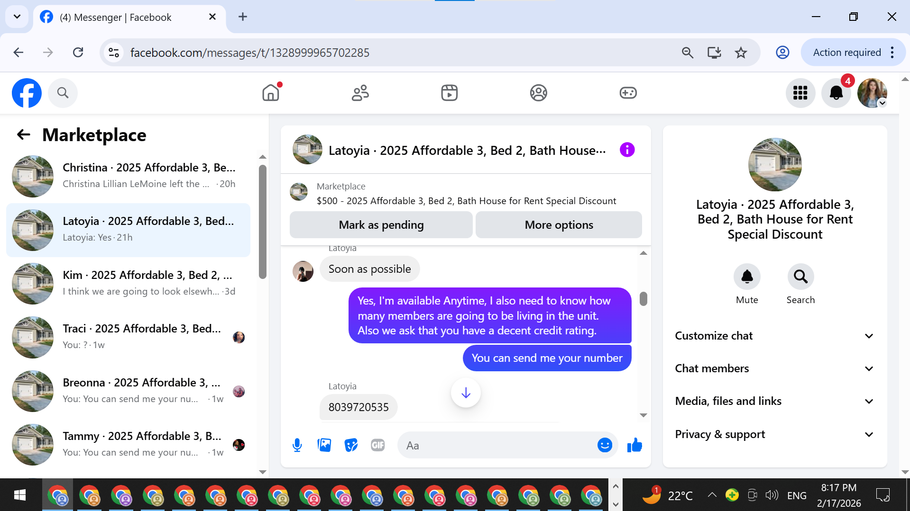The image size is (910, 511).
Task: Open the Notifications bell with badge 4
Action: 836,93
